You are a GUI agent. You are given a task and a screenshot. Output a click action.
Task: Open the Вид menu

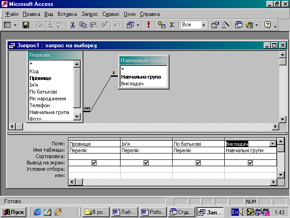click(x=48, y=14)
